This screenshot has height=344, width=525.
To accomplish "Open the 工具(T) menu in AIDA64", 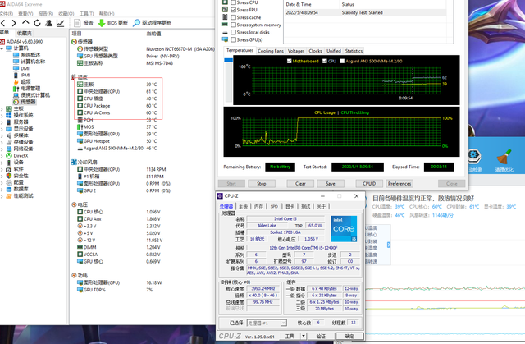I will (86, 14).
